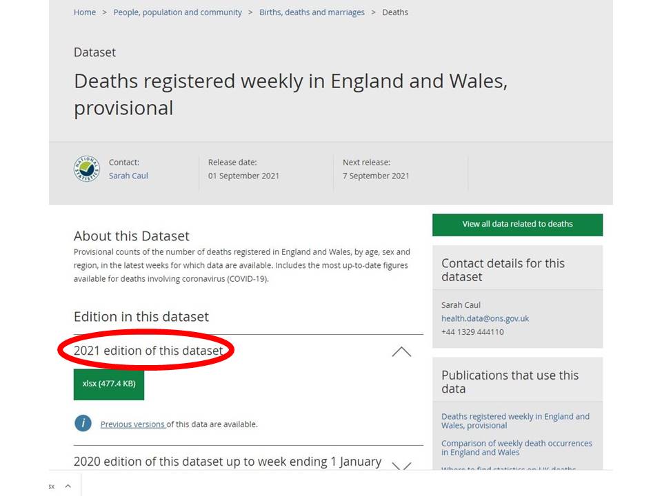Click the Deaths breadcrumb item

tap(395, 12)
